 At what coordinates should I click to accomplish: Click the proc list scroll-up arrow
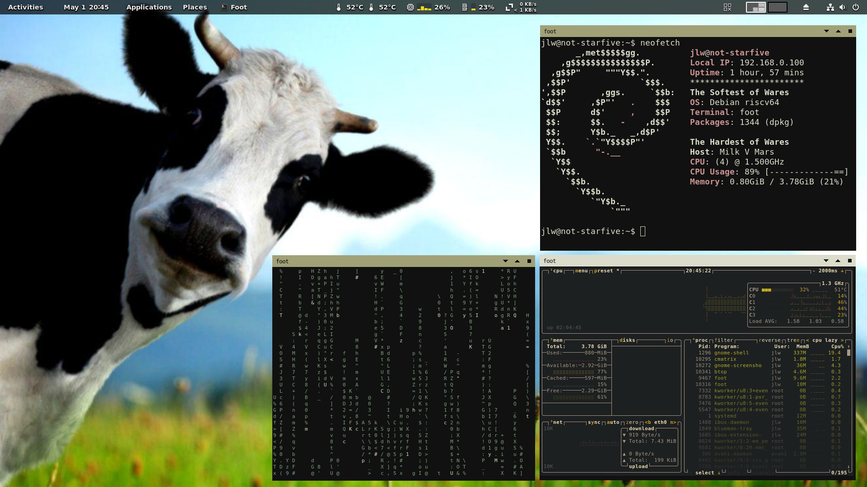click(x=848, y=347)
